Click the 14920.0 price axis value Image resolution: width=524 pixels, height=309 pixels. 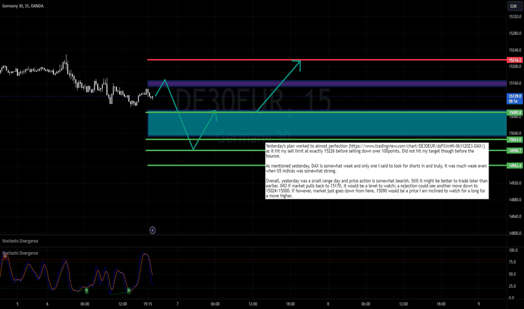point(515,183)
